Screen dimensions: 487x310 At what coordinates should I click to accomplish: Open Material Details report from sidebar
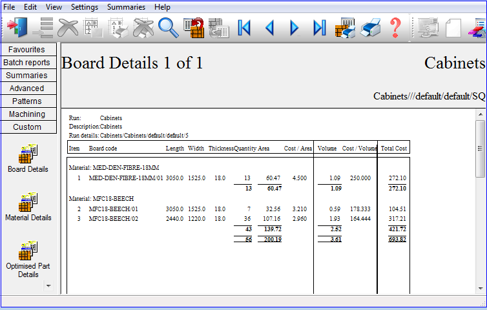pyautogui.click(x=28, y=207)
